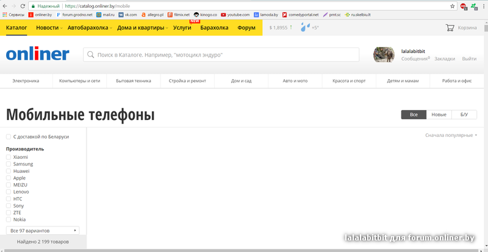
Task: Click the Выйти logout link
Action: (x=469, y=58)
